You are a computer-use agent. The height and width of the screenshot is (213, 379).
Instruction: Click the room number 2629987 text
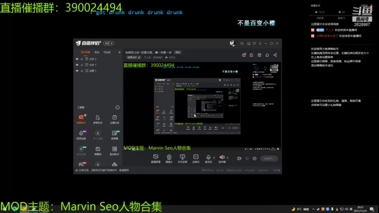[x=158, y=57]
